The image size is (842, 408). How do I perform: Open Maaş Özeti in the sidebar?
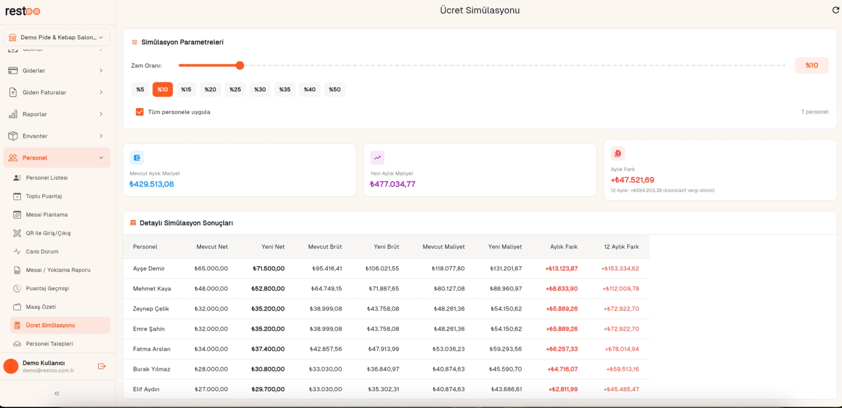click(x=60, y=307)
